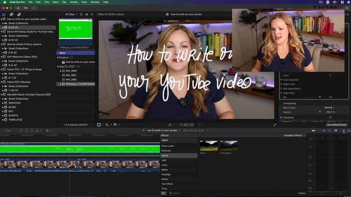Expand the MUSIC event
351x197 pixels.
coord(3,107)
